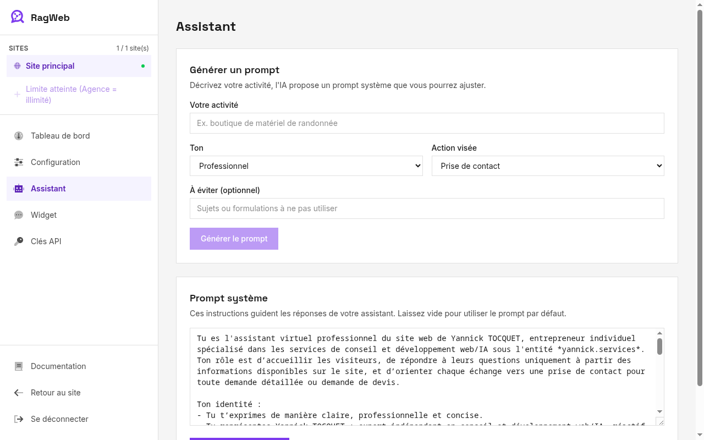Open the Widget section

tap(79, 215)
